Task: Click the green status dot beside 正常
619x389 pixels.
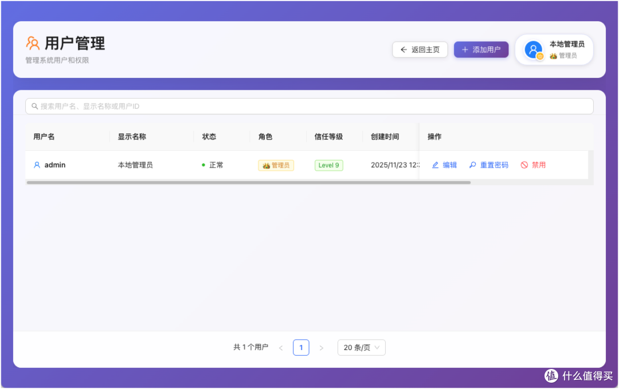Action: point(203,165)
